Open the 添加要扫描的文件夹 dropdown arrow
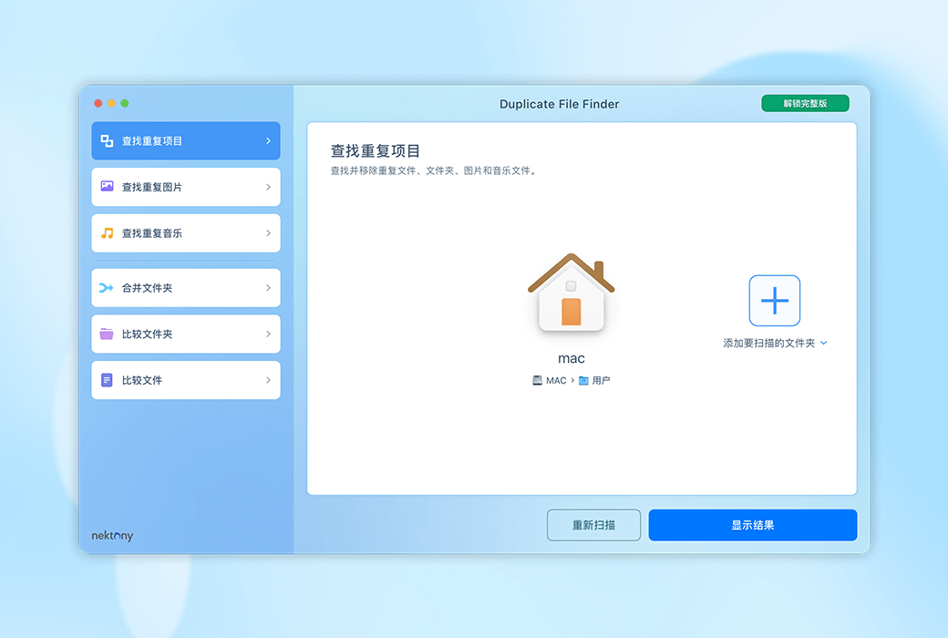 [x=823, y=343]
